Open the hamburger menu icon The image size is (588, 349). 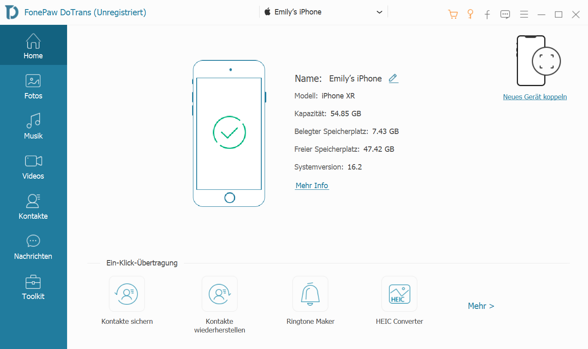pyautogui.click(x=524, y=14)
